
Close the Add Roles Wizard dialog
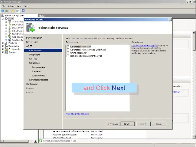pyautogui.click(x=170, y=20)
